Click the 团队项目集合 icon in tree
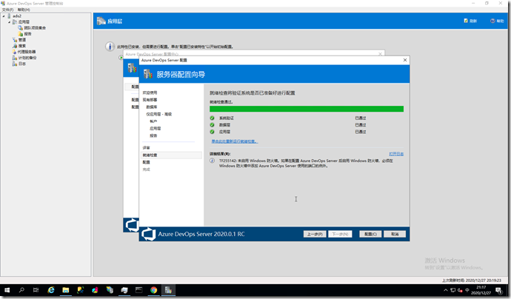511x299 pixels. tap(21, 28)
